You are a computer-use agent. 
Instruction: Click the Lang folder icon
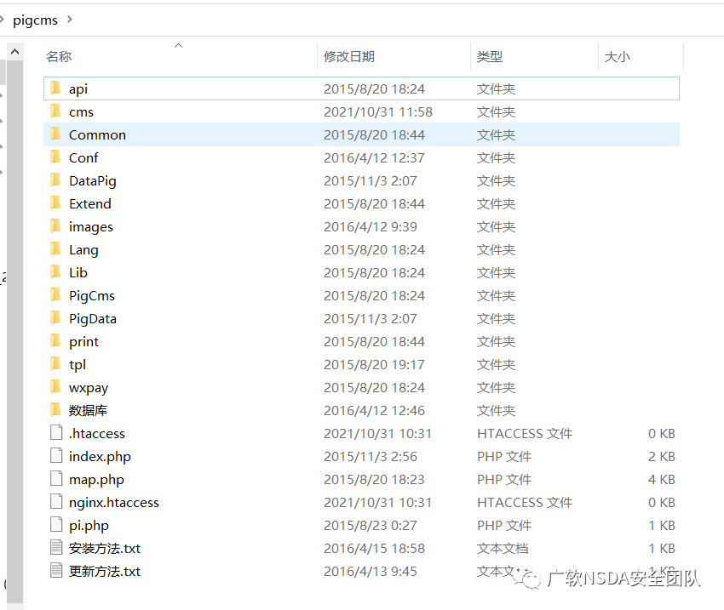[x=55, y=248]
